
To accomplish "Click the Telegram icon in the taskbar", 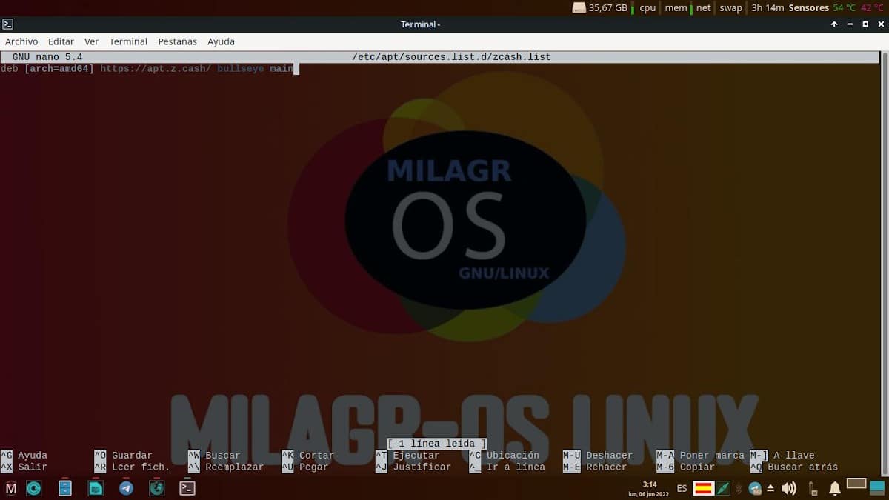I will coord(126,488).
